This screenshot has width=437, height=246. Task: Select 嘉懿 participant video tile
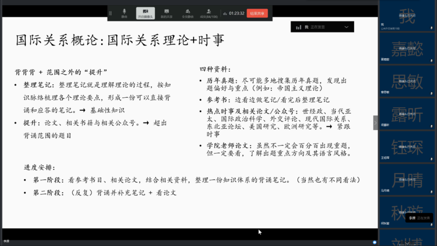pyautogui.click(x=407, y=49)
